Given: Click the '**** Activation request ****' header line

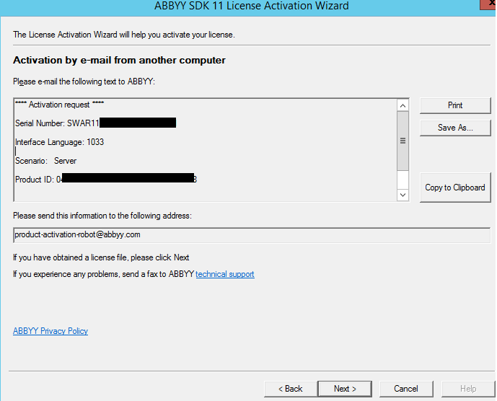Looking at the screenshot, I should 60,105.
